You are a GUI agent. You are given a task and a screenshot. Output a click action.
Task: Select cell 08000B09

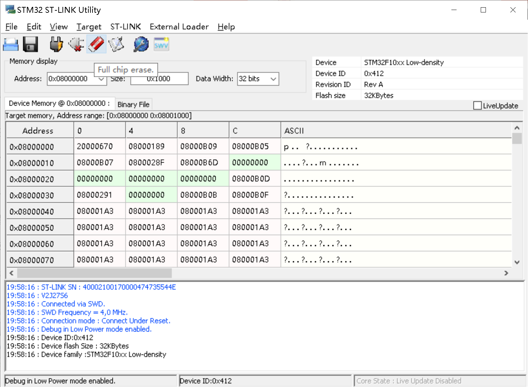click(x=203, y=146)
